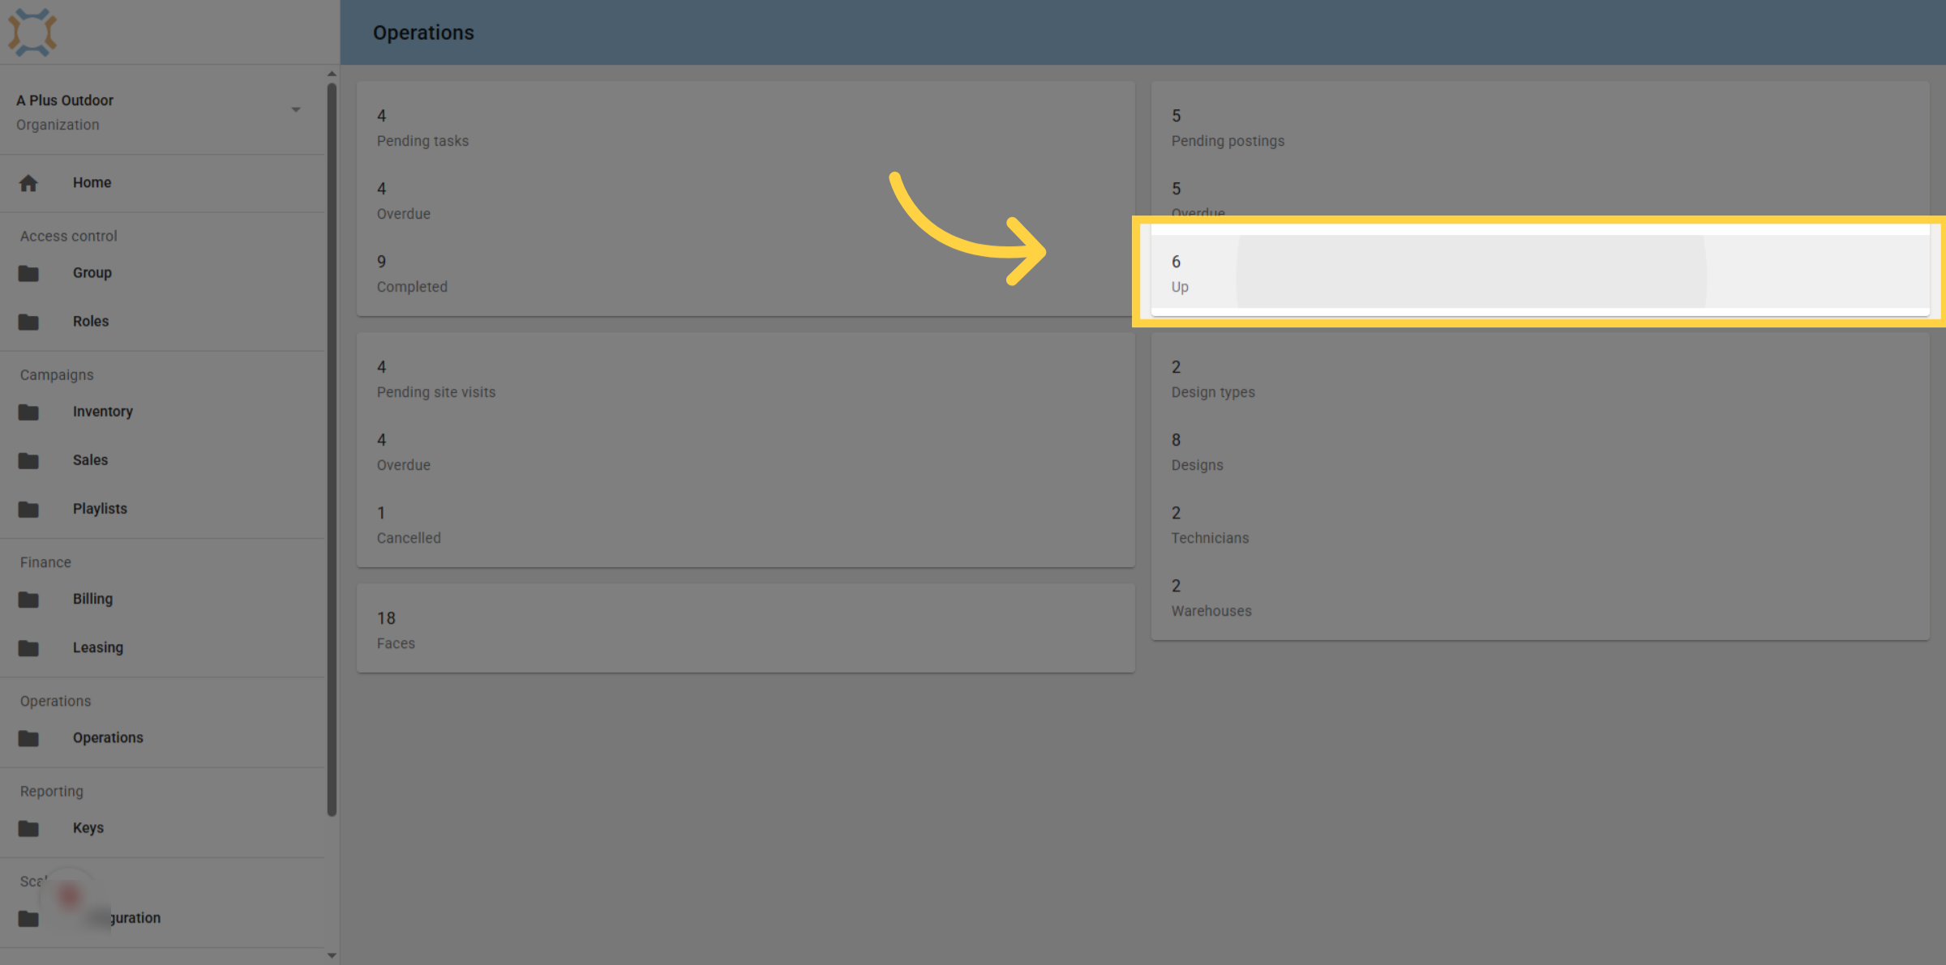1946x965 pixels.
Task: Open the Inventory folder icon
Action: tap(28, 412)
